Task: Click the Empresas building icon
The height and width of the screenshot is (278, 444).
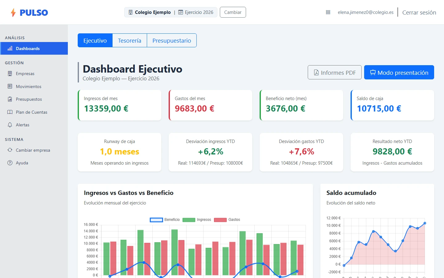Action: tap(10, 74)
